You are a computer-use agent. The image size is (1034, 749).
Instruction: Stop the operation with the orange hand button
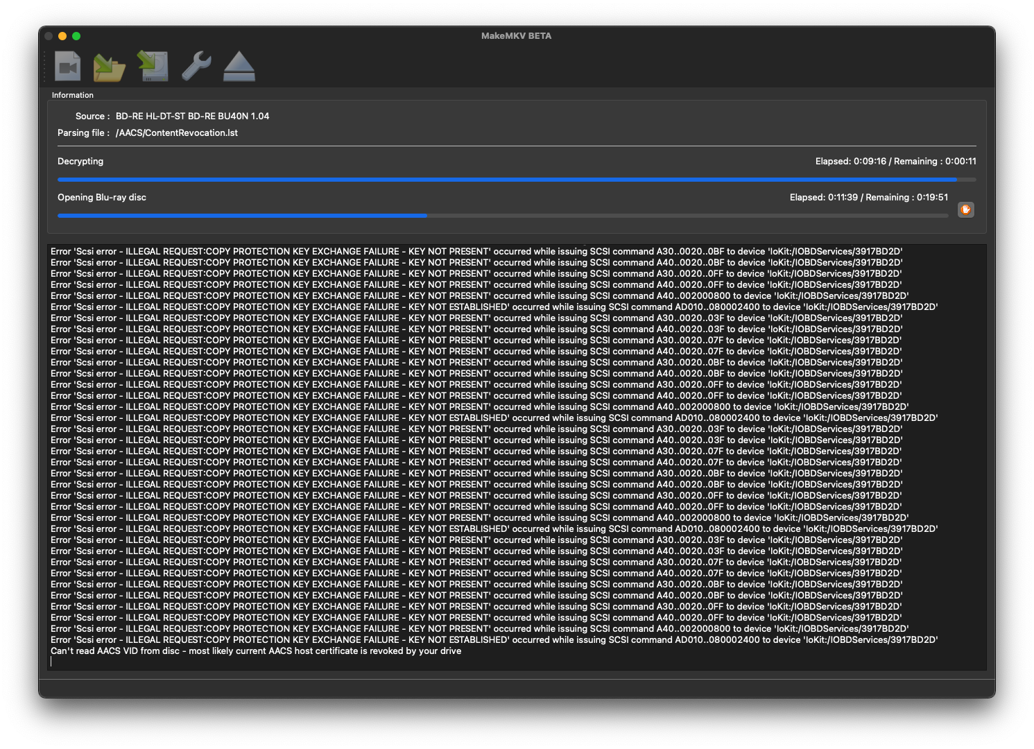[x=965, y=209]
